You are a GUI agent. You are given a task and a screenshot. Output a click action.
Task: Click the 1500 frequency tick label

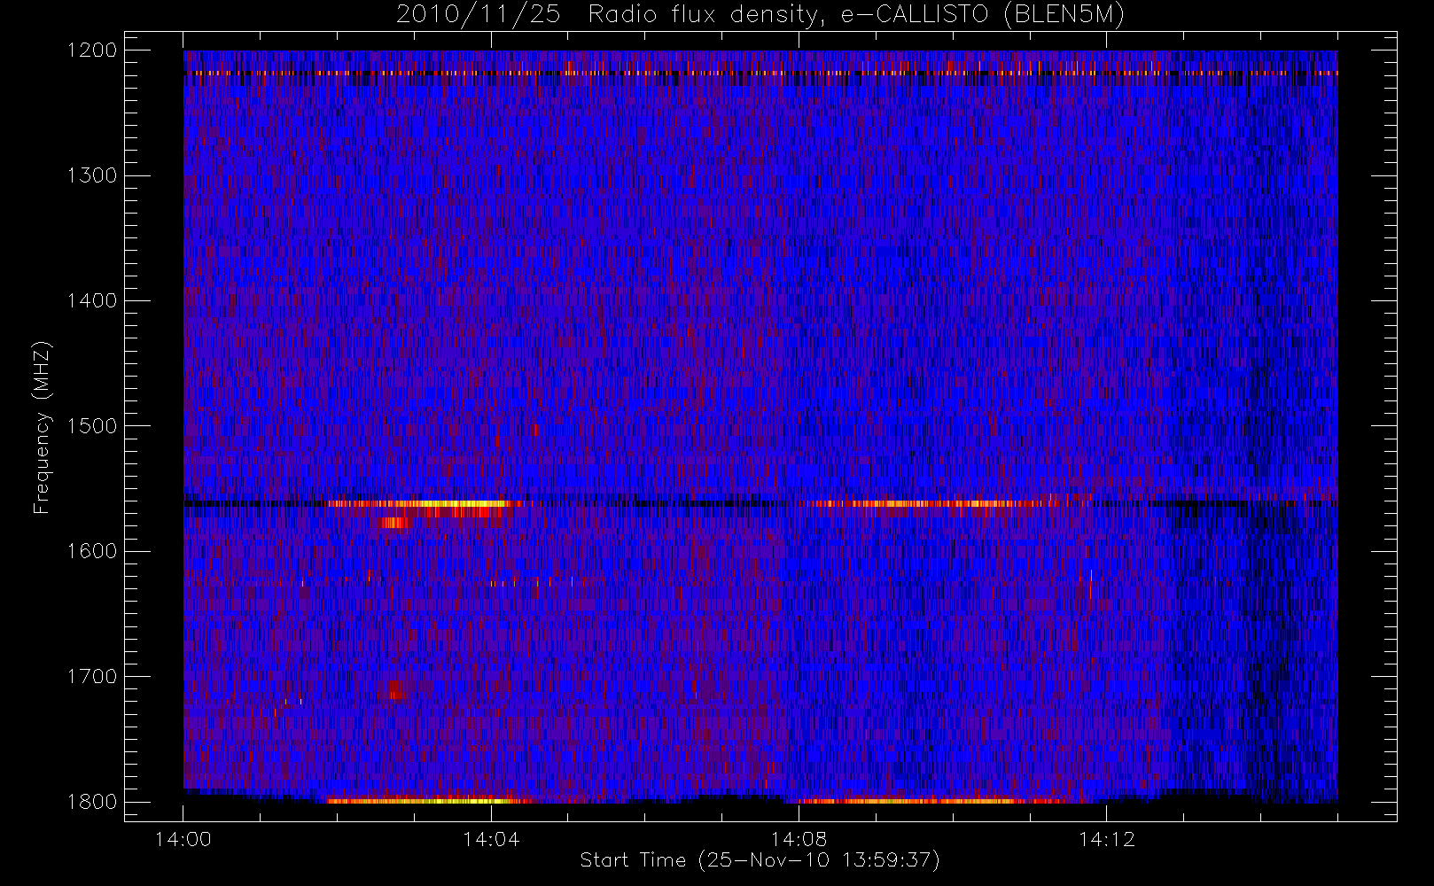[92, 426]
